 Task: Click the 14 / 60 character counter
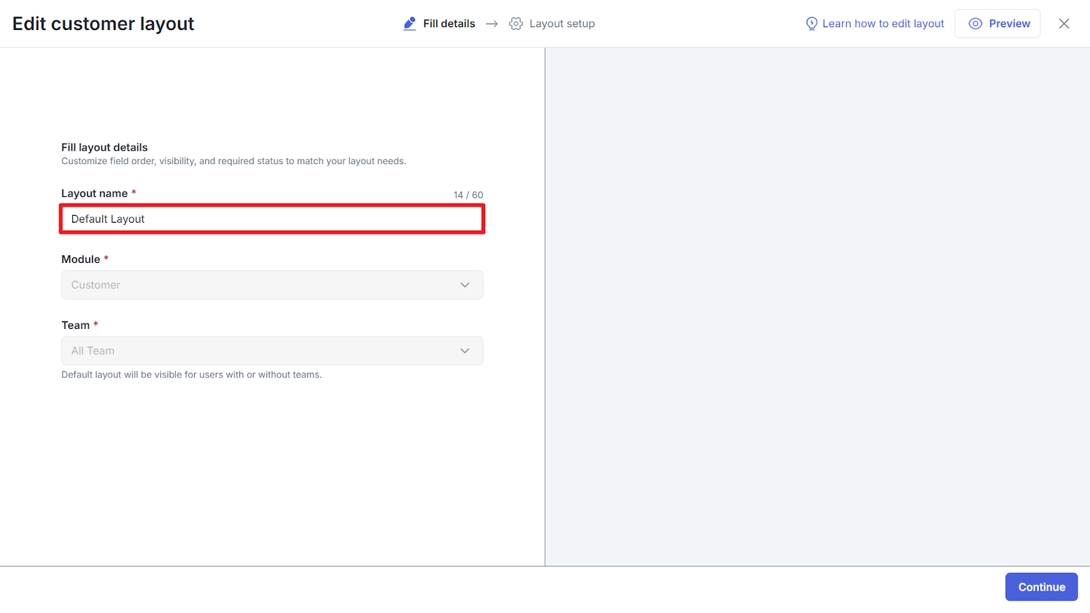468,195
